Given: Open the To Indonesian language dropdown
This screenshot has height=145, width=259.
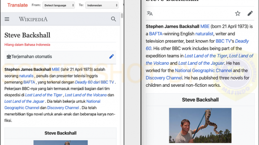Looking at the screenshot, I should 102,5.
